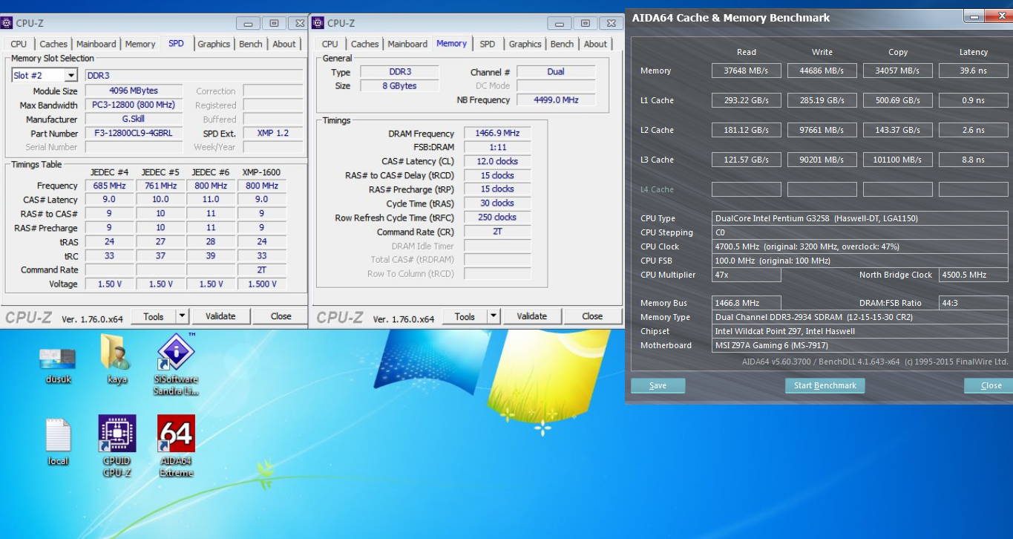Viewport: 1013px width, 539px height.
Task: Select the SPD tab in left CPU-Z window
Action: pyautogui.click(x=176, y=43)
